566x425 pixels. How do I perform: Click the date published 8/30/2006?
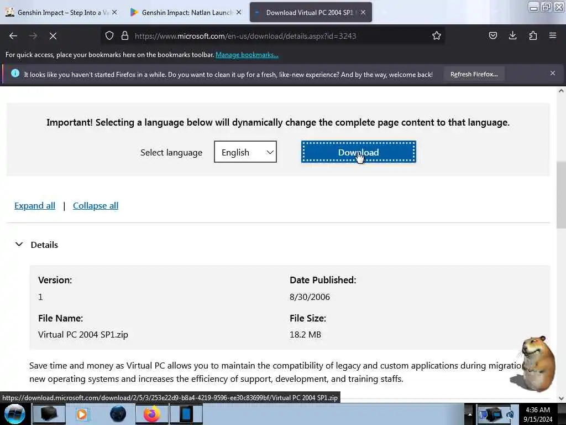310,297
